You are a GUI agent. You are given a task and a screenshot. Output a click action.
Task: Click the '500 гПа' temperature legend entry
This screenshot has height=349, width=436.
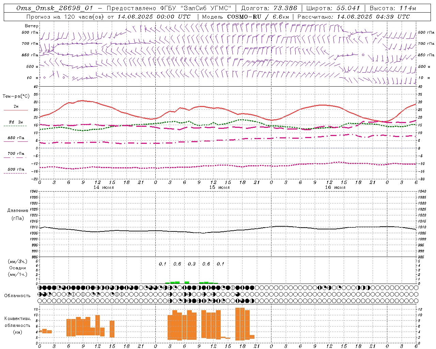click(x=16, y=169)
